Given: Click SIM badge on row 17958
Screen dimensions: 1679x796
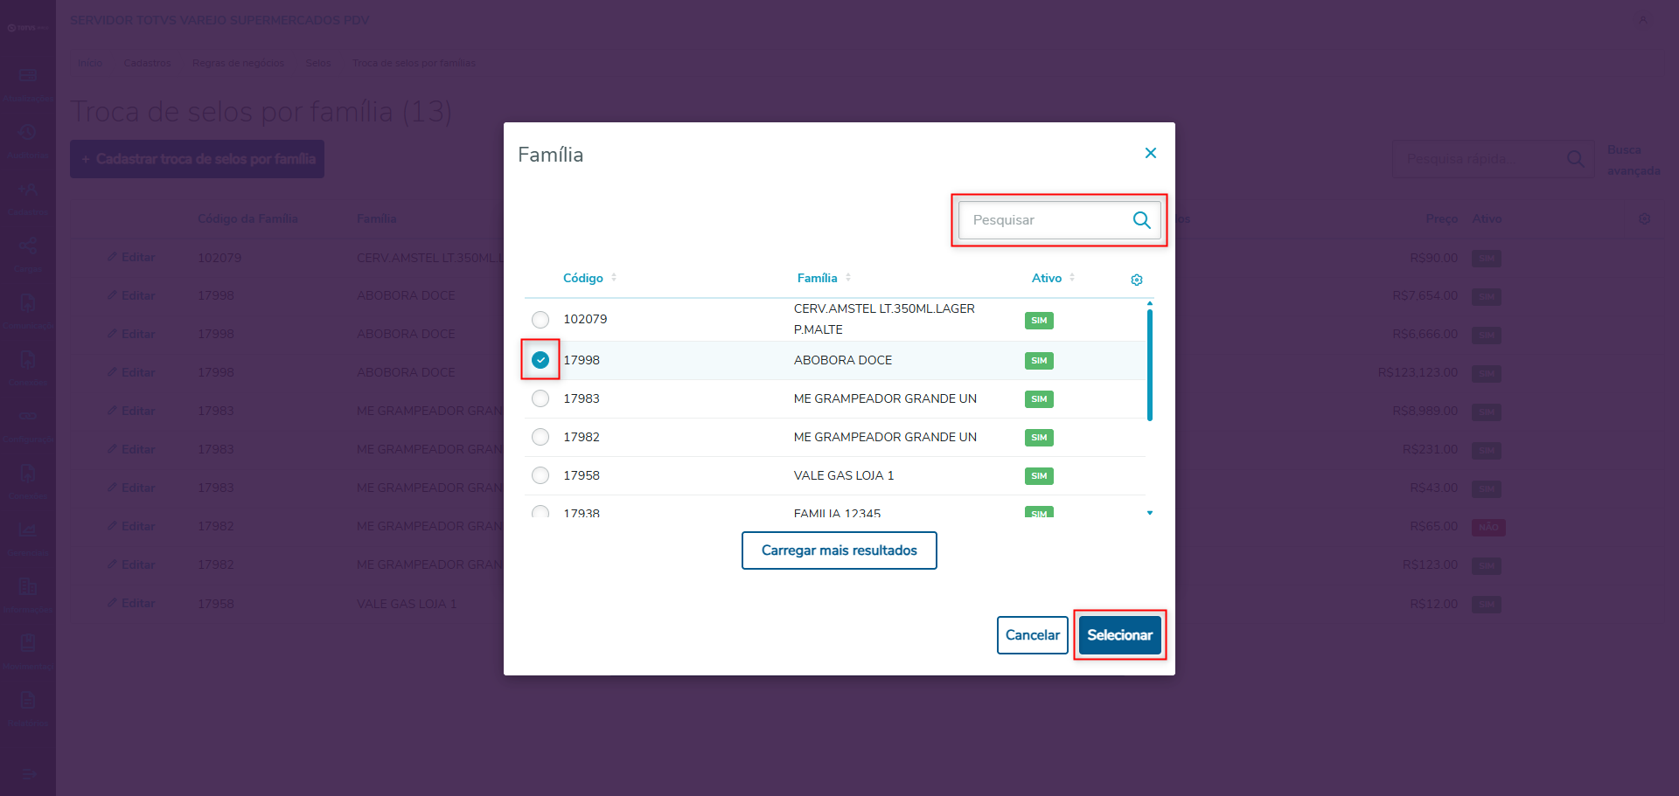Looking at the screenshot, I should (1039, 476).
